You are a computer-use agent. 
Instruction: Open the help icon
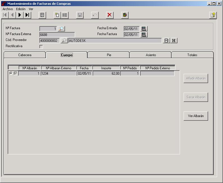[x=213, y=15]
